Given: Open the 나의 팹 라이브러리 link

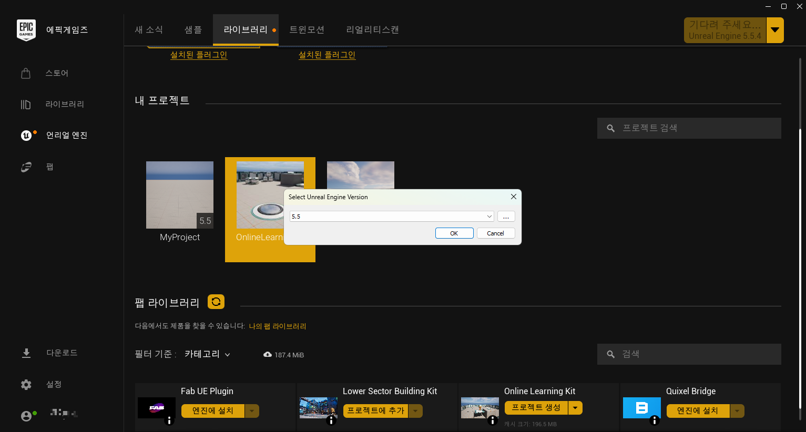Looking at the screenshot, I should (x=278, y=326).
